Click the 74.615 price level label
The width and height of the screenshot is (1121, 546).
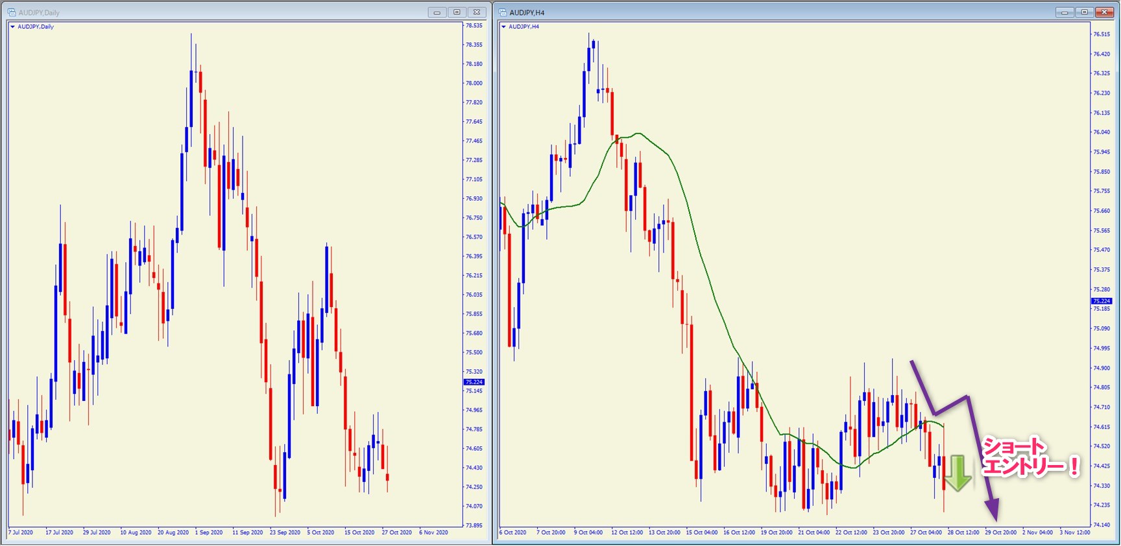coord(1102,427)
